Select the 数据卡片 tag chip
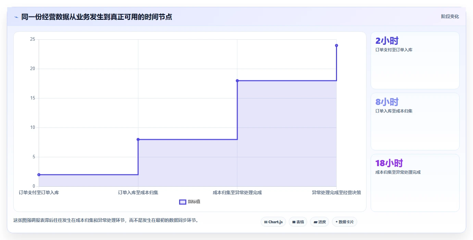The width and height of the screenshot is (473, 240). 345,222
